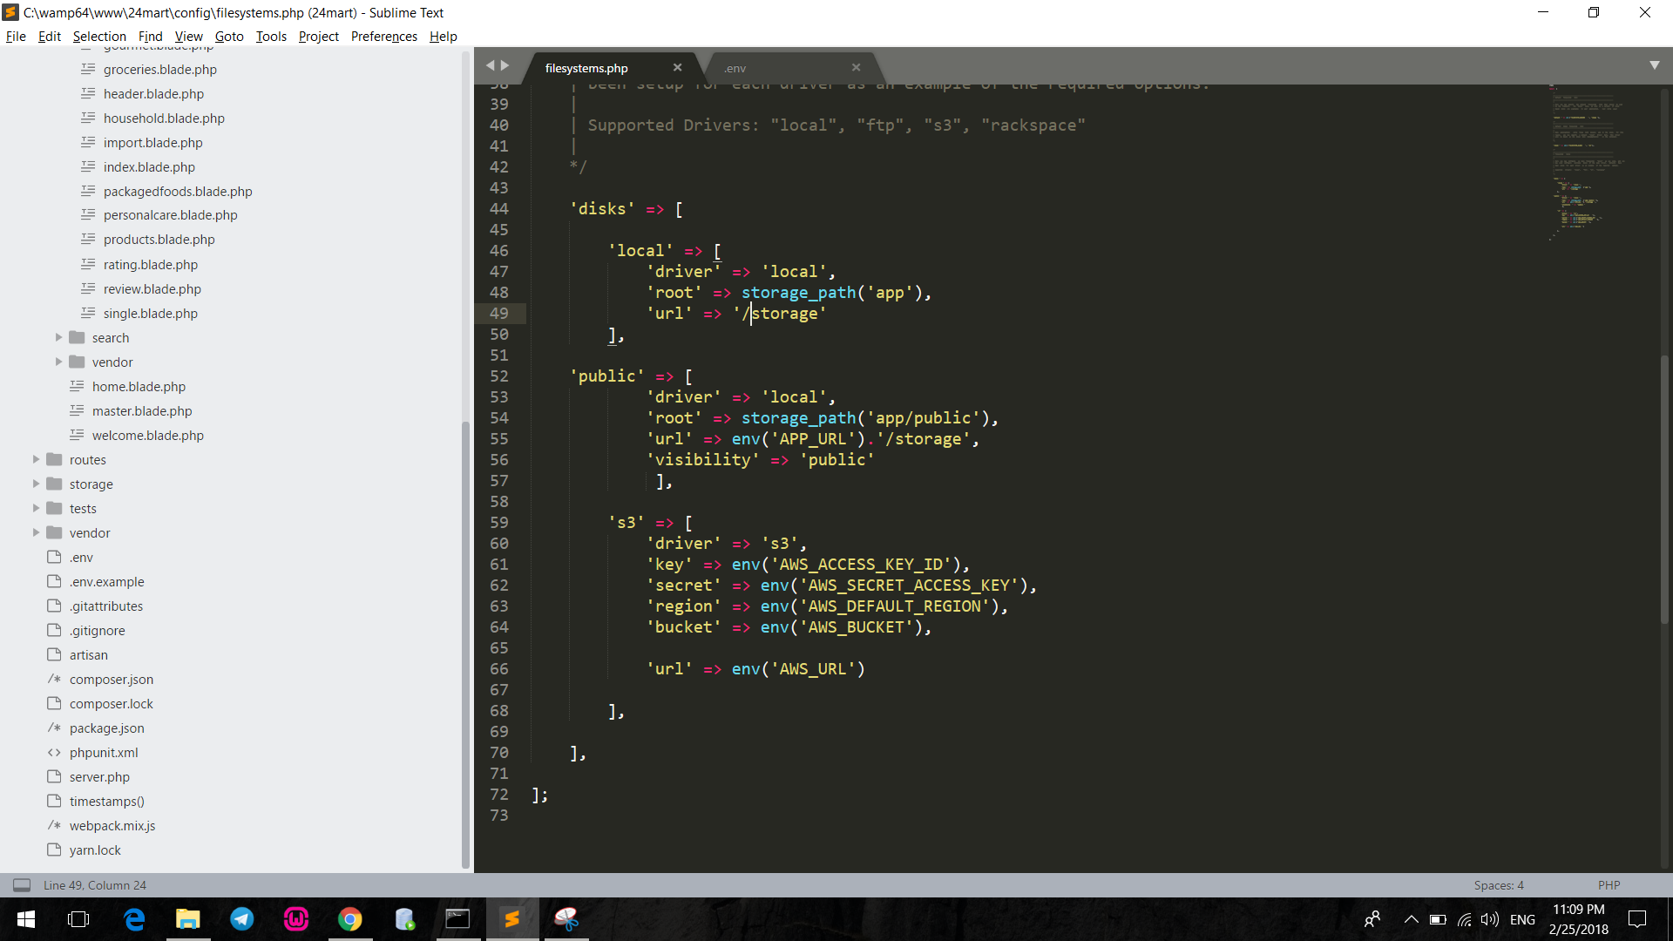Open the volume icon in the system tray

tap(1488, 918)
